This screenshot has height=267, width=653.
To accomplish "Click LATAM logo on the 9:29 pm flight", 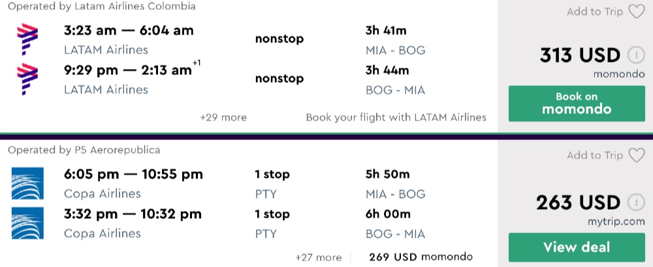I will [27, 79].
